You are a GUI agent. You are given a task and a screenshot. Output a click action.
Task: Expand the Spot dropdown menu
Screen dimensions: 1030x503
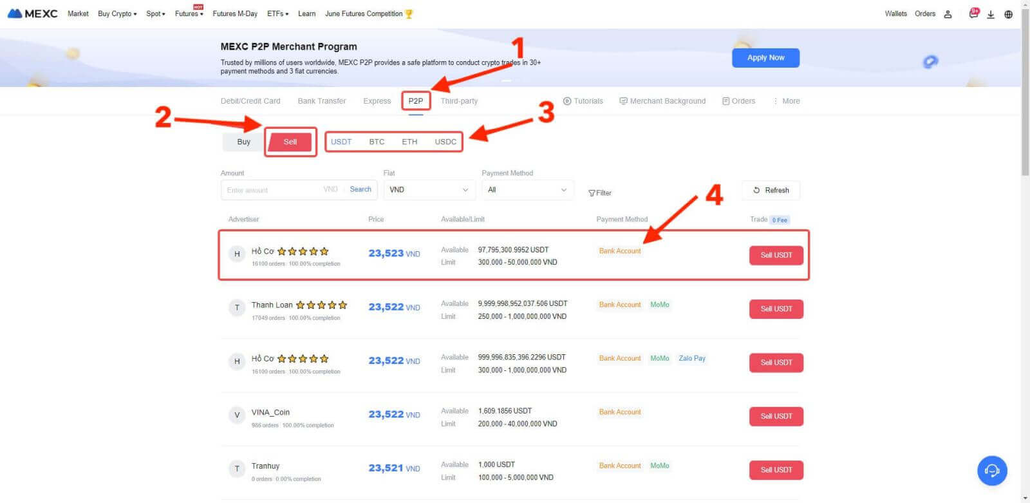point(156,14)
